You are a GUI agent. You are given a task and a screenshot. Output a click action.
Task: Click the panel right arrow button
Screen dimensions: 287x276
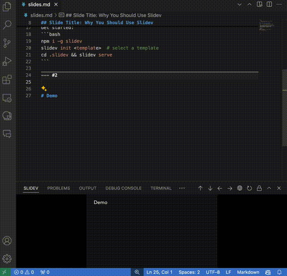[230, 188]
